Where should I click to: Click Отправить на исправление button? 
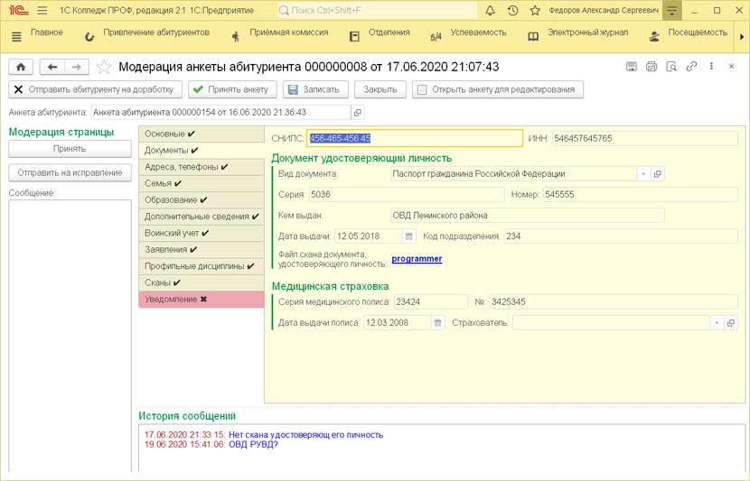coord(70,172)
